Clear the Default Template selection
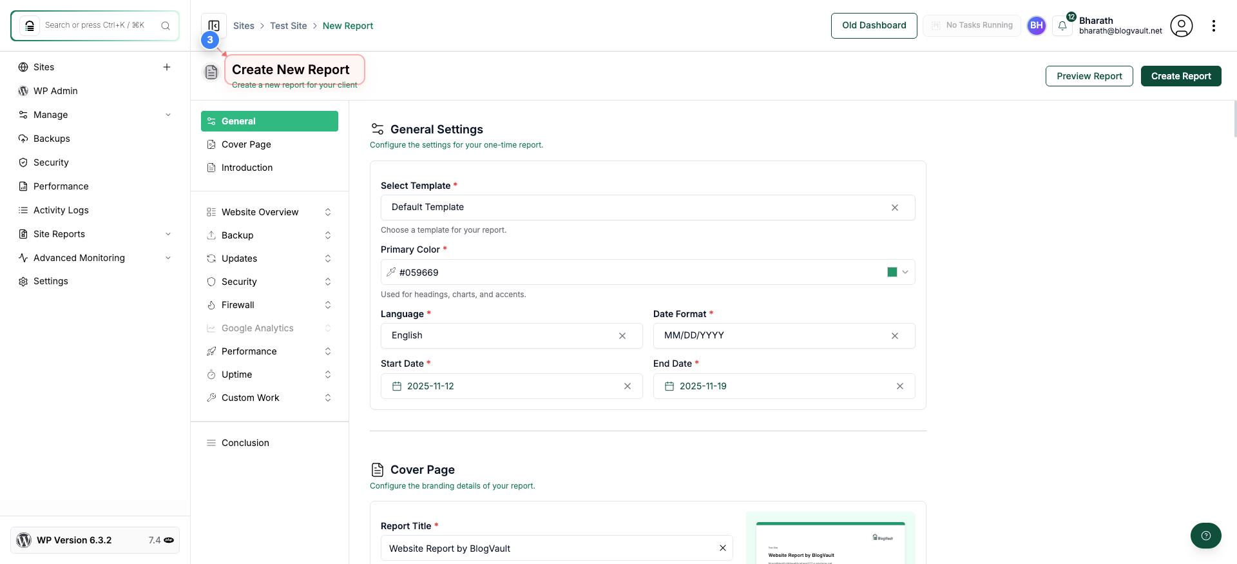This screenshot has width=1237, height=564. [895, 208]
